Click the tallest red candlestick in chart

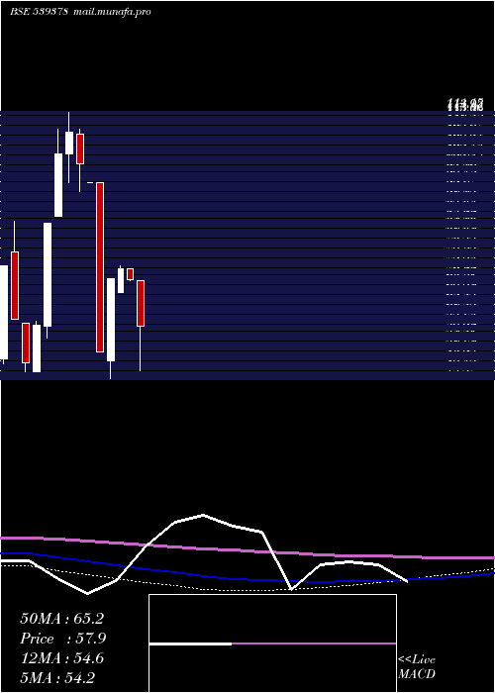point(100,267)
